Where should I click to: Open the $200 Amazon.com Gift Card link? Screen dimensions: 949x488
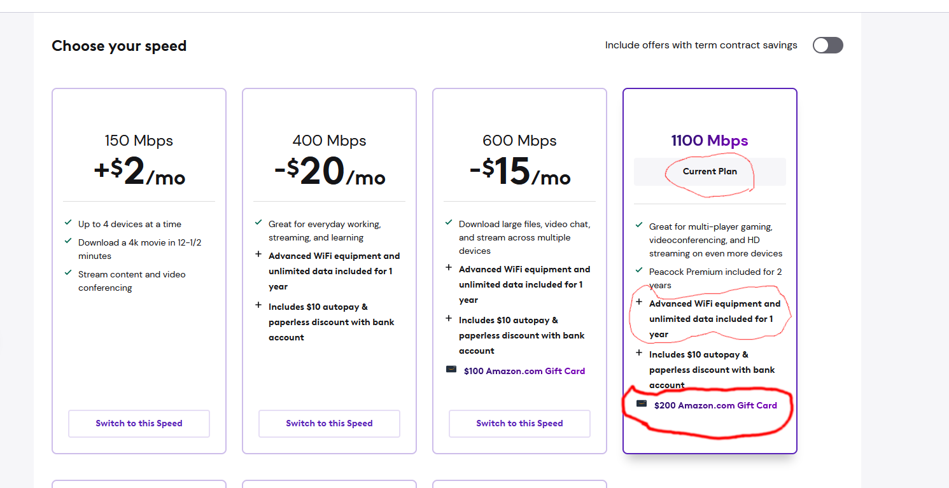point(715,405)
